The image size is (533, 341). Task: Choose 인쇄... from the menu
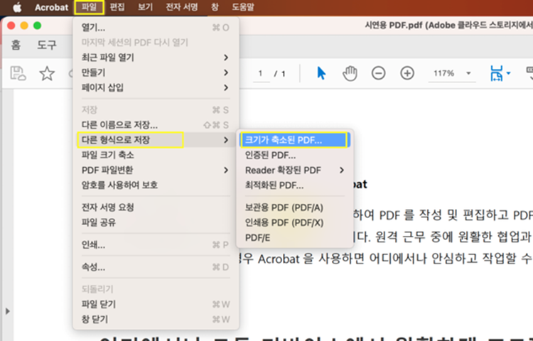tap(156, 244)
